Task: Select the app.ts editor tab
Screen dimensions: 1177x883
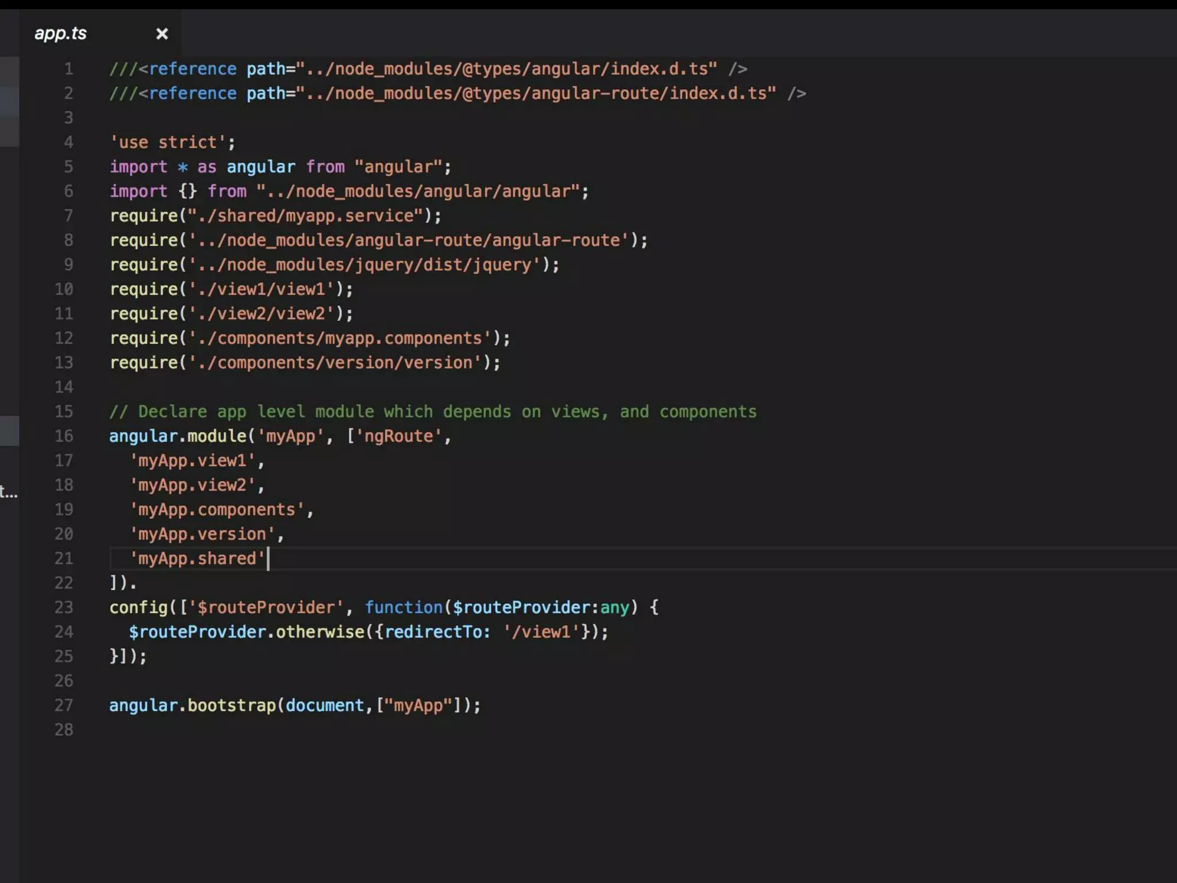Action: tap(61, 33)
